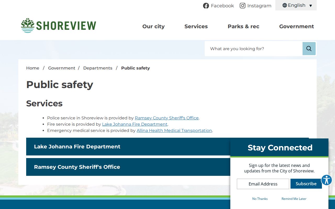The image size is (335, 209).
Task: Click the globe language icon
Action: 285,5
